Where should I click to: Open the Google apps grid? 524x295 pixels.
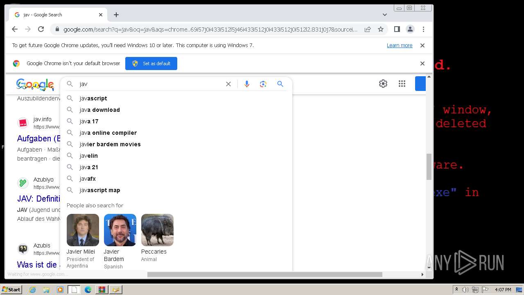pyautogui.click(x=402, y=84)
